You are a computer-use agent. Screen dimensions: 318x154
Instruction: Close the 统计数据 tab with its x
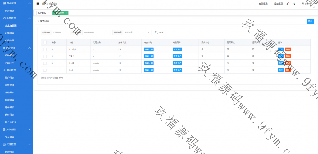[48, 13]
